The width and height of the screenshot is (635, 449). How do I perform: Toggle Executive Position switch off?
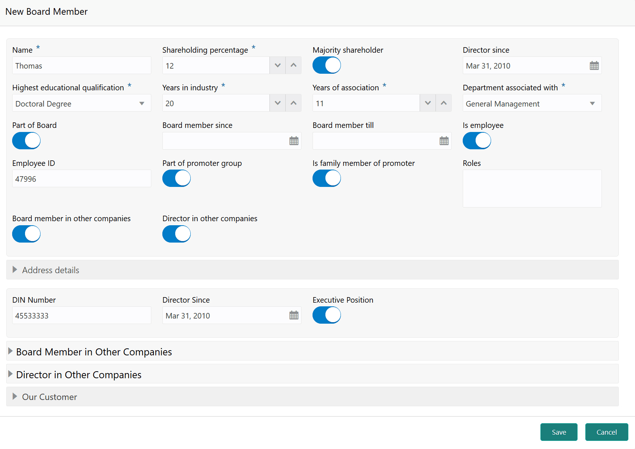[x=327, y=315]
